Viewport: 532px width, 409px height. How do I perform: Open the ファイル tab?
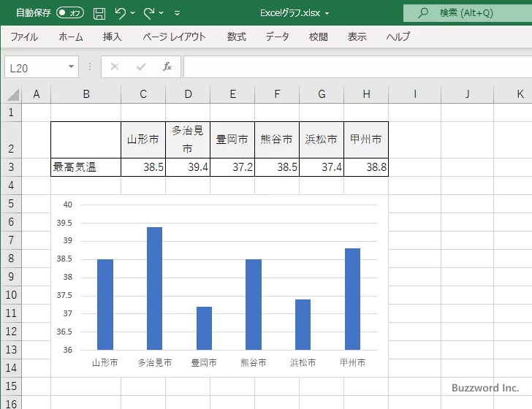click(24, 37)
